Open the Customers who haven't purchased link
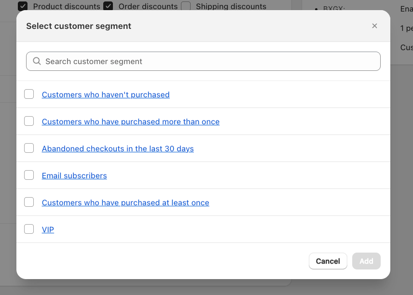Image resolution: width=413 pixels, height=295 pixels. [106, 94]
